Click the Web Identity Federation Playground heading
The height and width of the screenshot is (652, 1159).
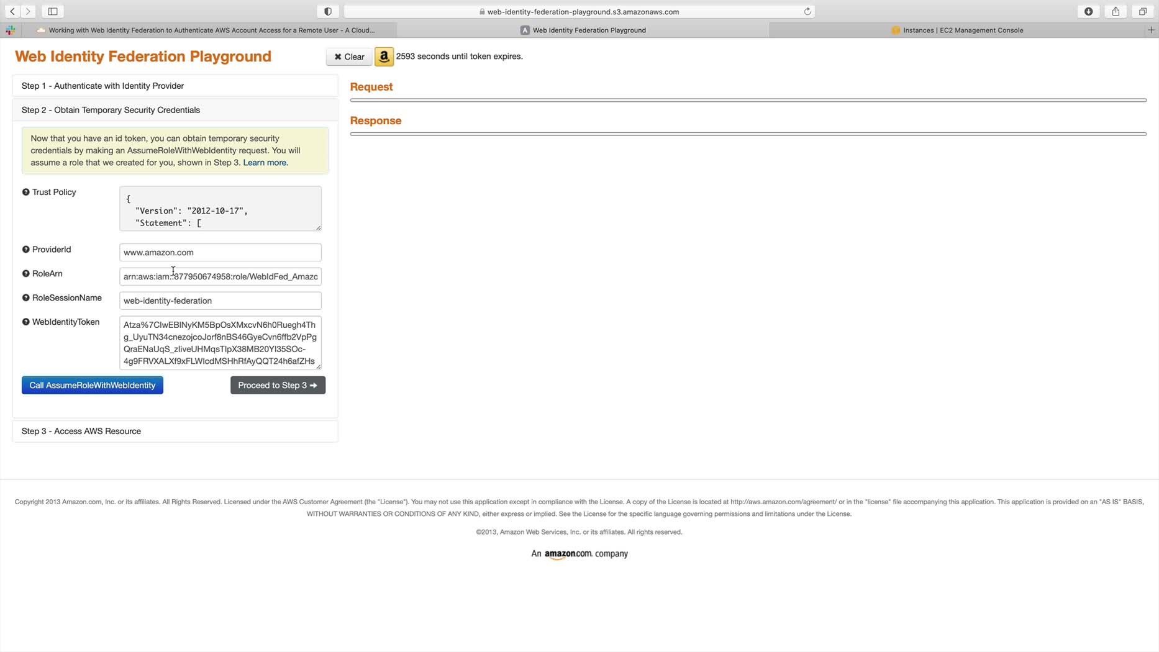pyautogui.click(x=143, y=57)
